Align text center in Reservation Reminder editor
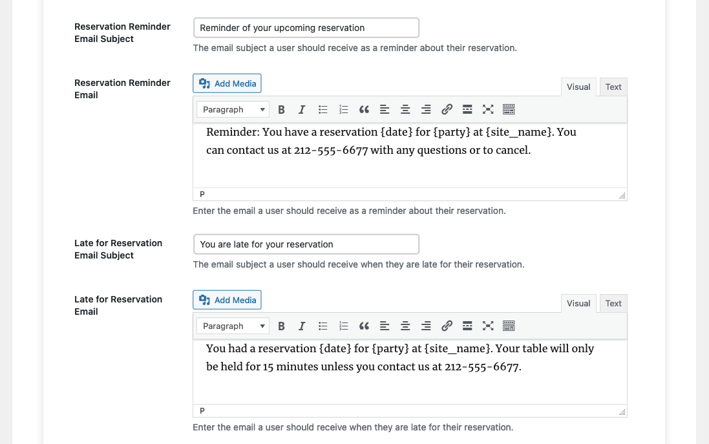709x444 pixels. click(x=405, y=109)
